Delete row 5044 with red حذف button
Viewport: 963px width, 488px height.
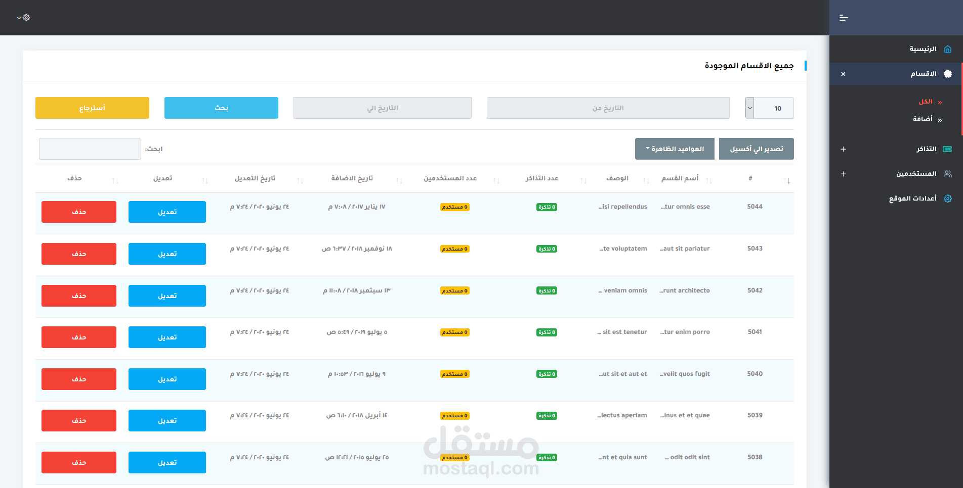point(79,212)
